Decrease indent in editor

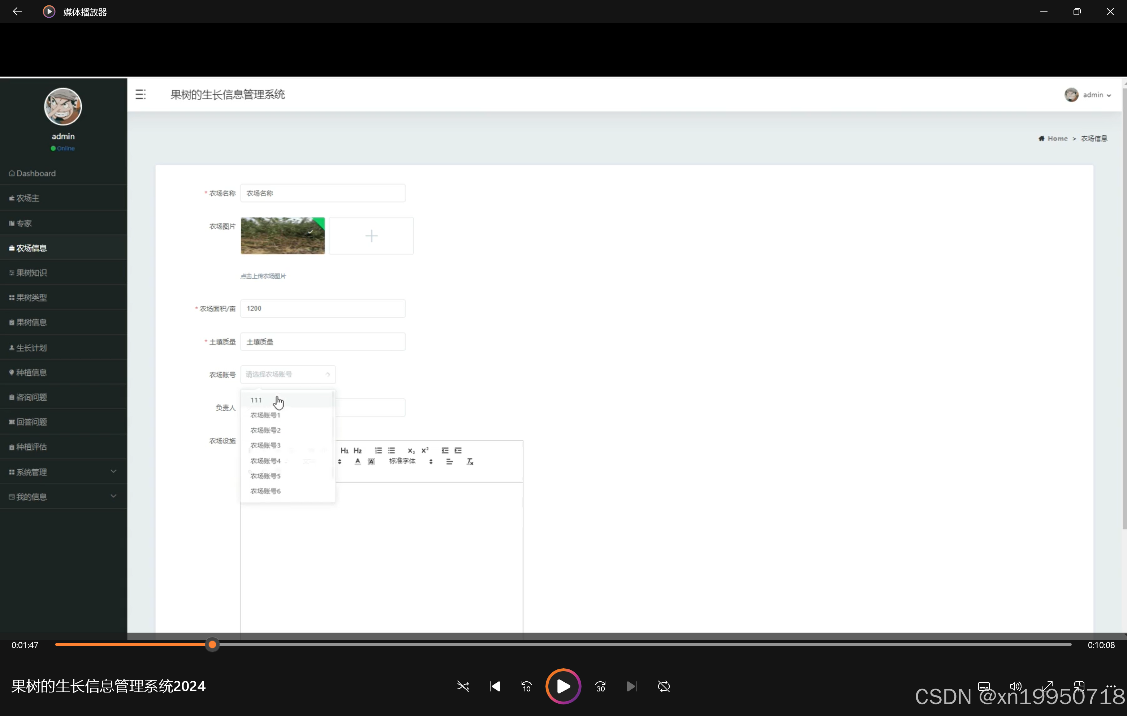[x=445, y=450]
